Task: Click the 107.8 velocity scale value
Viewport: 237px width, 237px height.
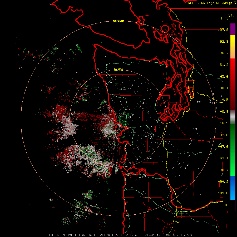Action: click(x=223, y=29)
